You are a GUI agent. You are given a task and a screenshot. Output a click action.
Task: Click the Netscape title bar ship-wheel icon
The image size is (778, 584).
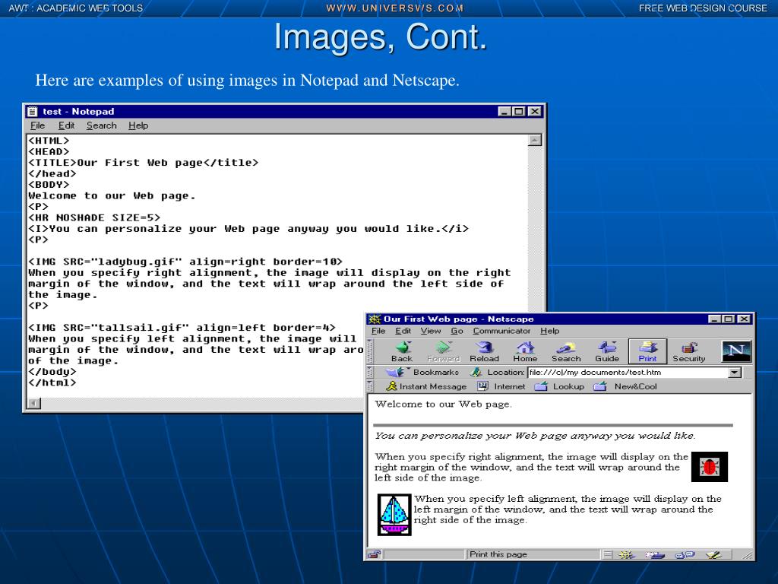point(375,319)
